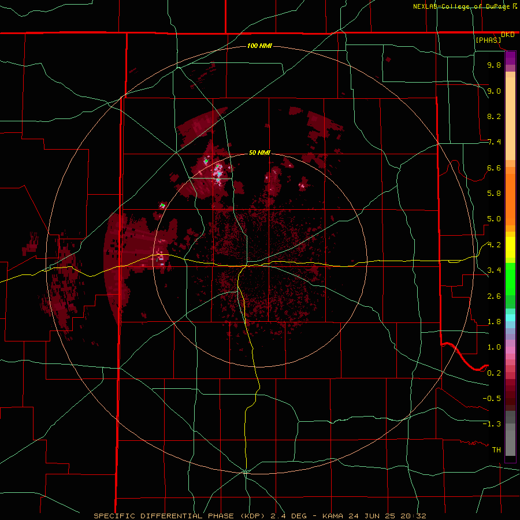520x520 pixels.
Task: Click the purple top swatch of color scale
Action: (510, 58)
